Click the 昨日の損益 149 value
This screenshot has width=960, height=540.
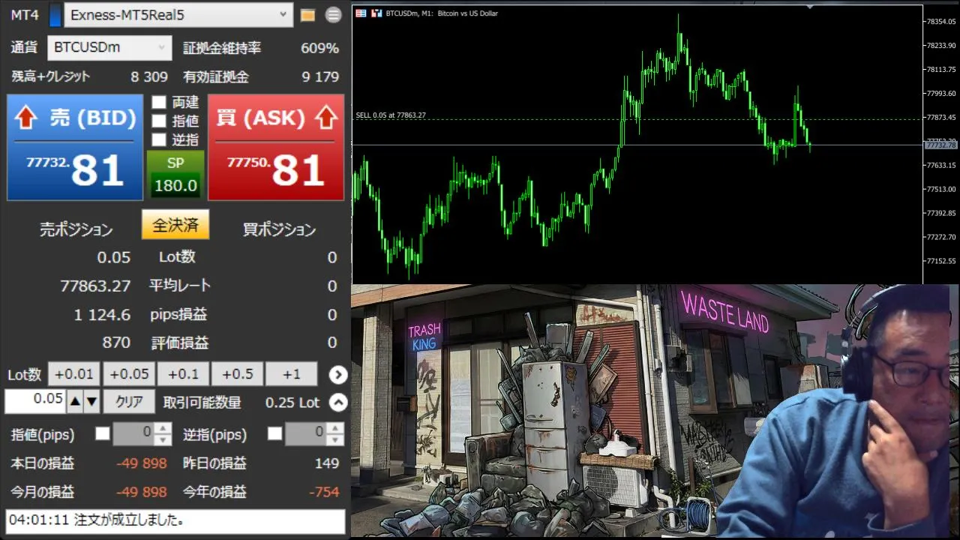pos(326,463)
